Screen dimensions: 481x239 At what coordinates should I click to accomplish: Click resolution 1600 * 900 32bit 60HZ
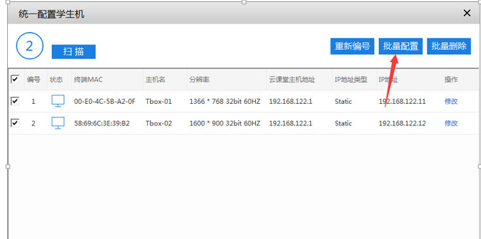pos(225,123)
